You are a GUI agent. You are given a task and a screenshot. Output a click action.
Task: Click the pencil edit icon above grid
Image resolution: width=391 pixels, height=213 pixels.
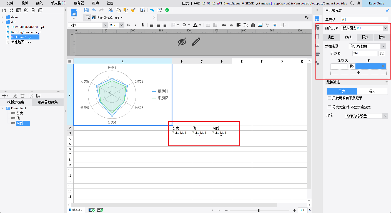(x=196, y=42)
